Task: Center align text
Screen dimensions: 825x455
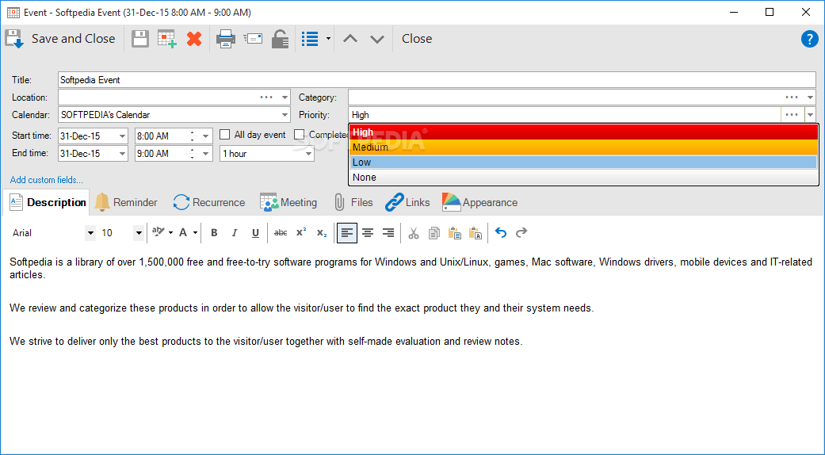Action: [368, 233]
